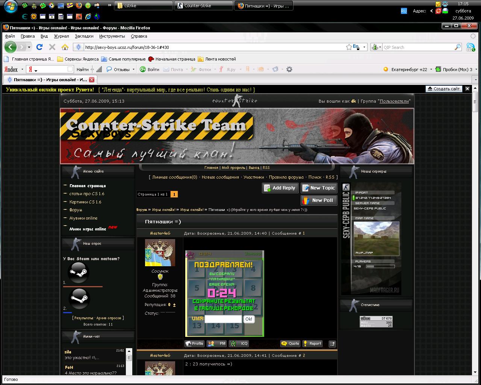Click the Windows Start orb
This screenshot has height=385, width=481.
(x=10, y=6)
